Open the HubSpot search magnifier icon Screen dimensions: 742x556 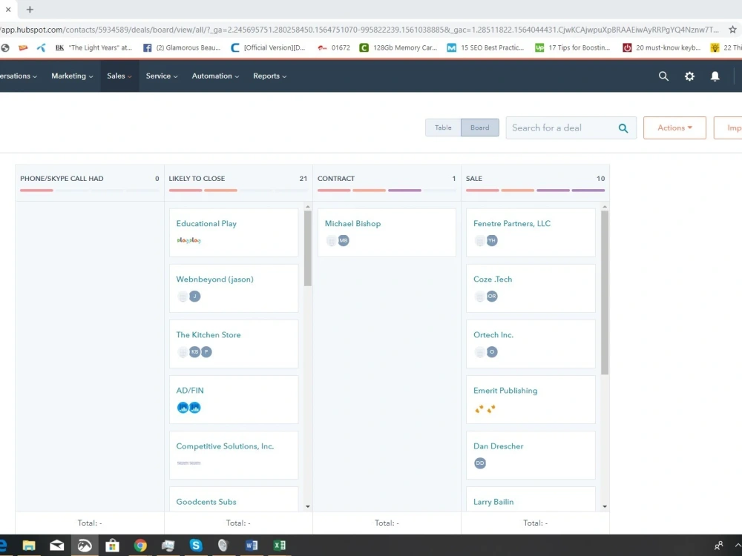[x=663, y=76]
